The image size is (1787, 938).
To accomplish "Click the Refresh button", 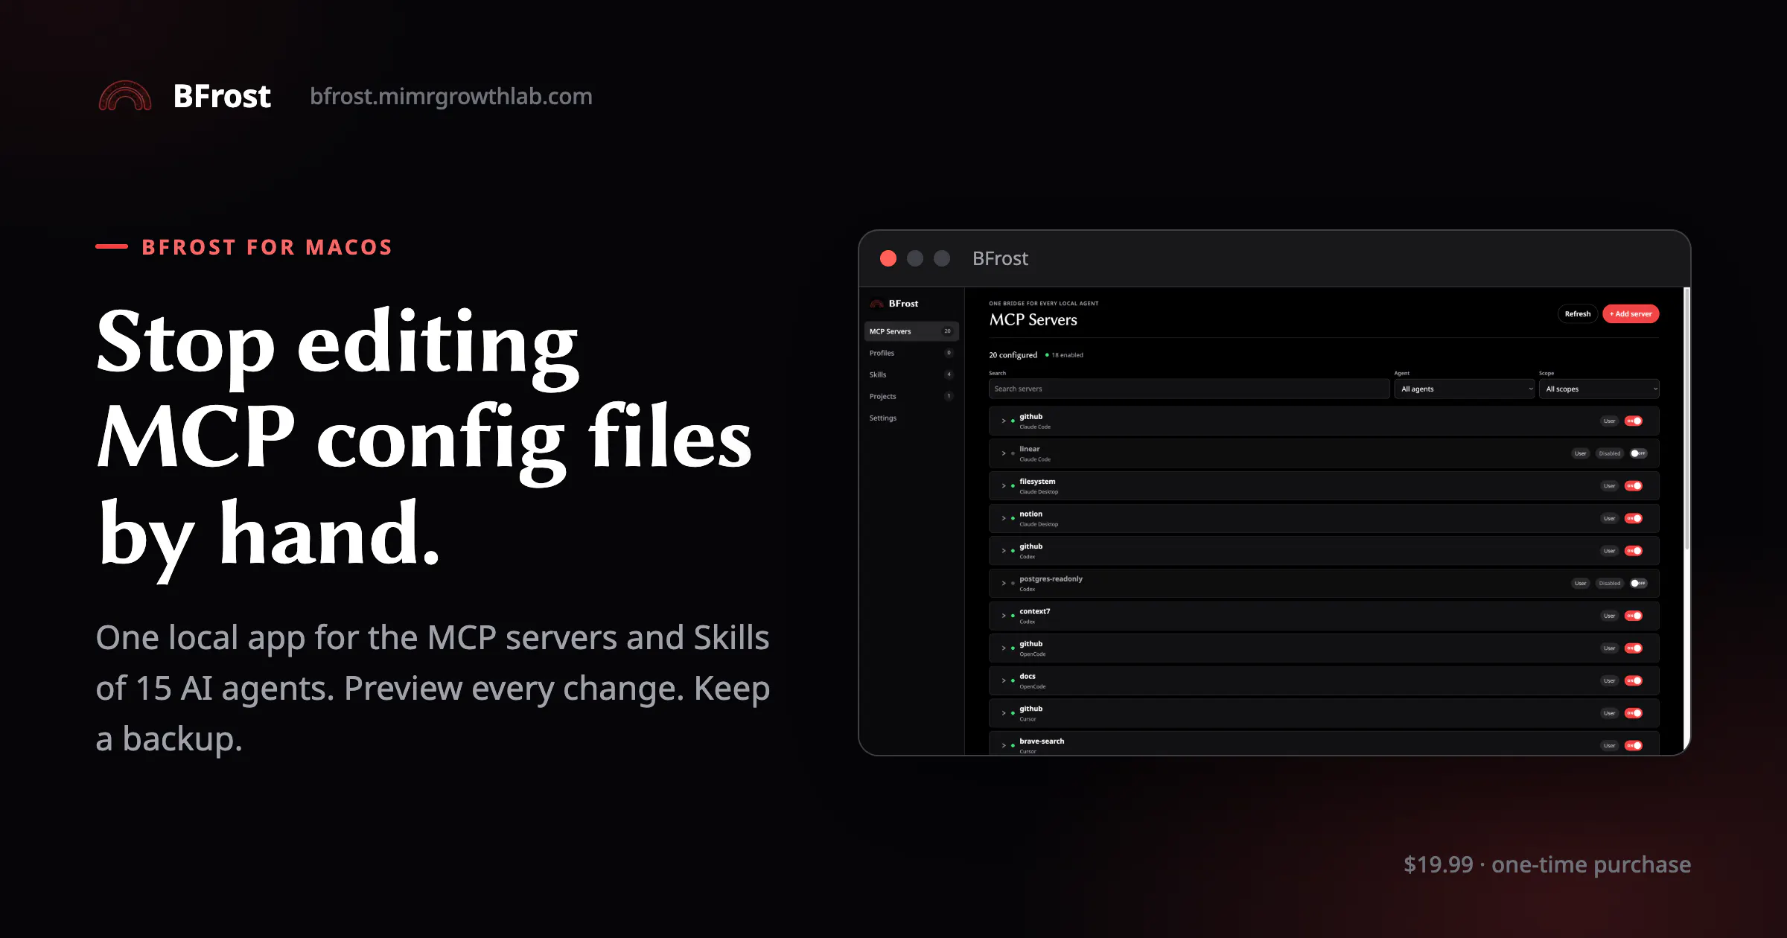I will pos(1577,314).
